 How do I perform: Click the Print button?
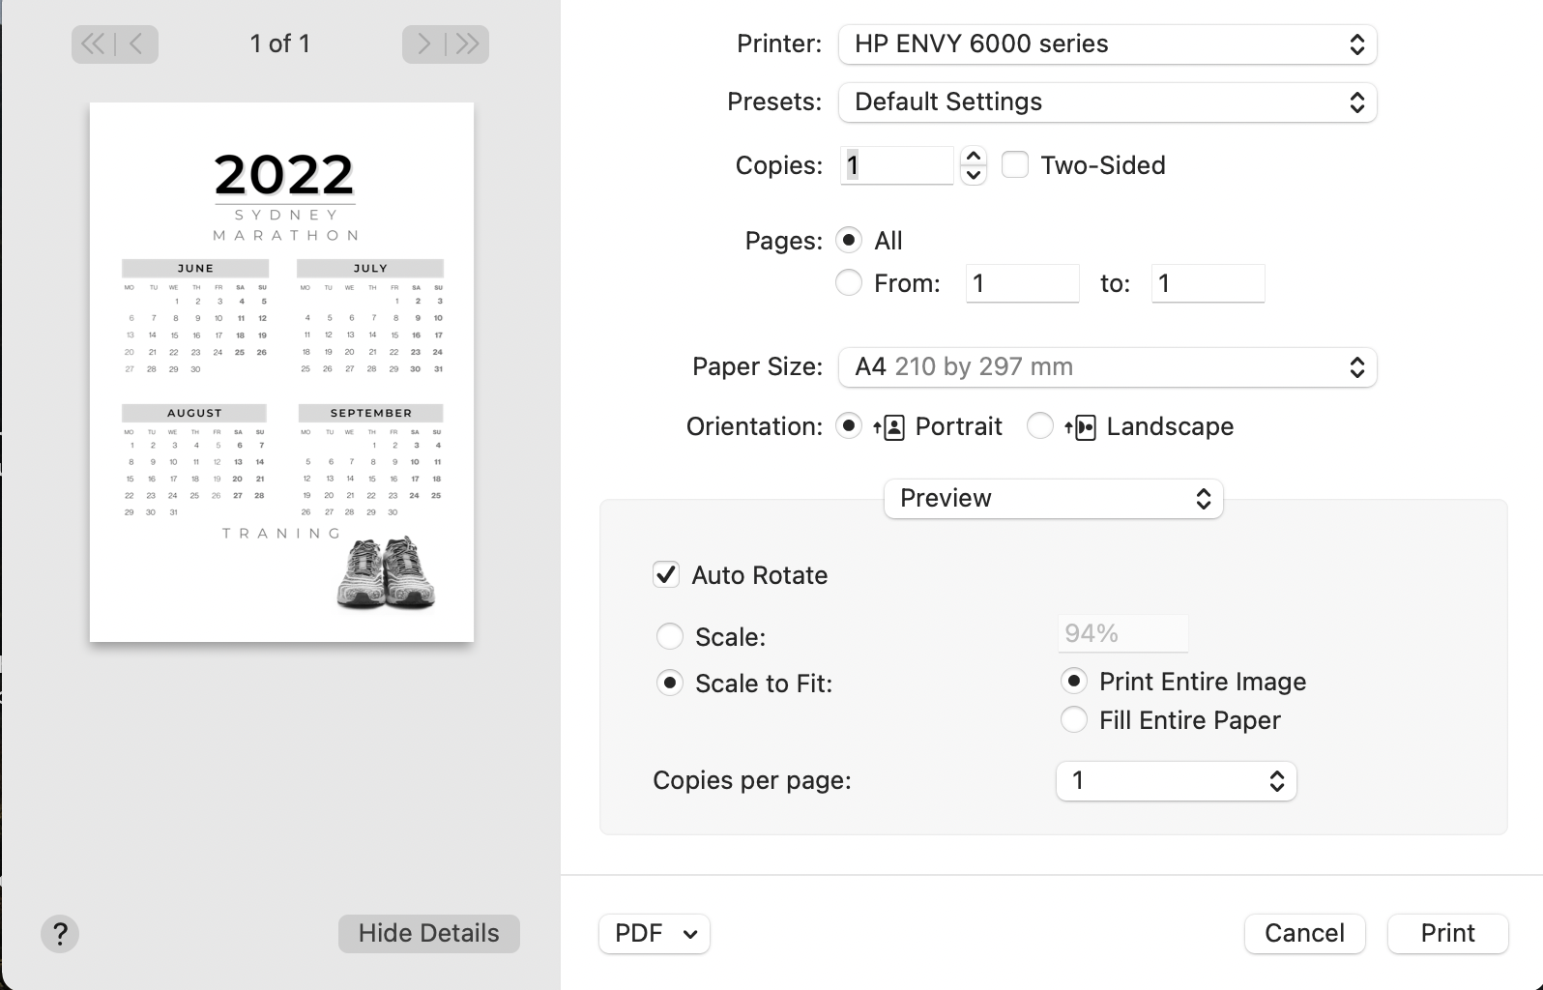click(x=1447, y=934)
